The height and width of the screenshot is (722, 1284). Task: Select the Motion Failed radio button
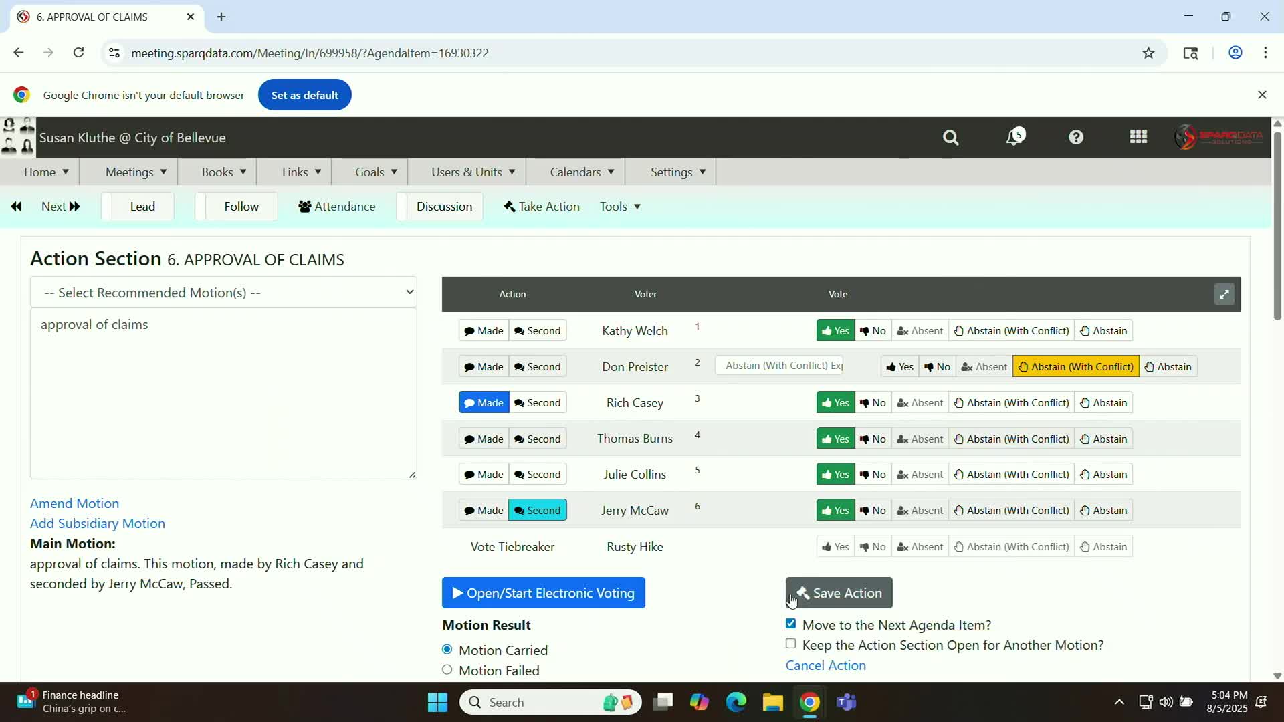pyautogui.click(x=447, y=669)
